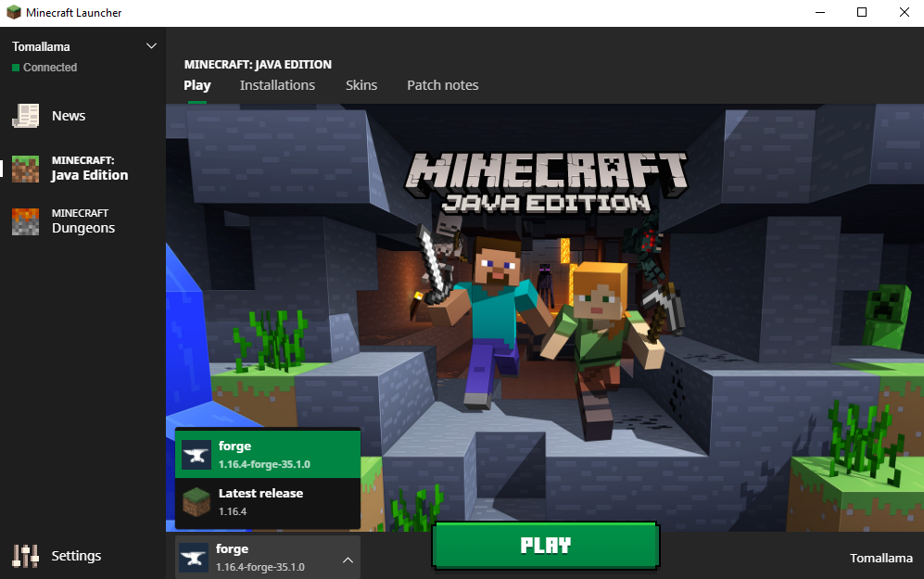Click the Minecraft Dungeons lava block icon

pos(25,221)
